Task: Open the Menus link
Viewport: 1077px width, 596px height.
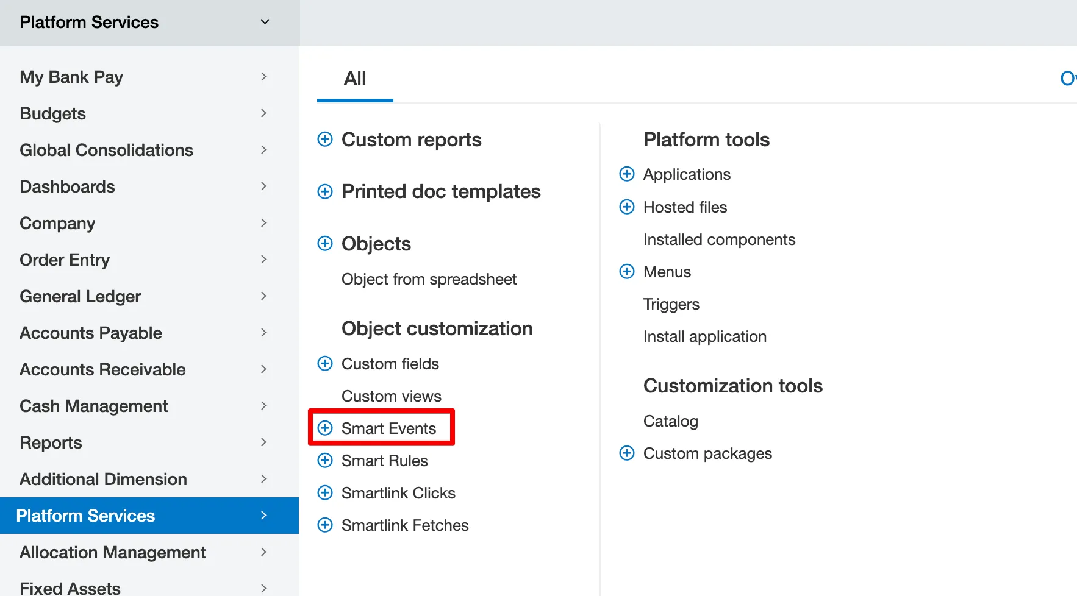Action: tap(667, 272)
